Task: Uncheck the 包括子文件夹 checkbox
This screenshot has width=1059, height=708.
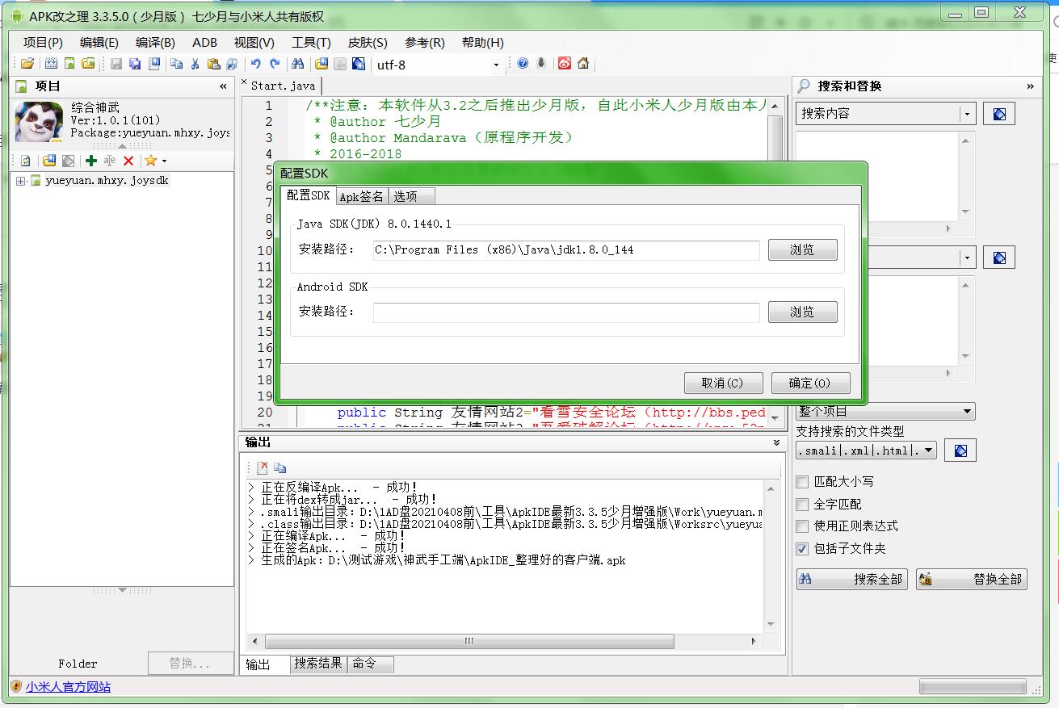Action: [802, 549]
